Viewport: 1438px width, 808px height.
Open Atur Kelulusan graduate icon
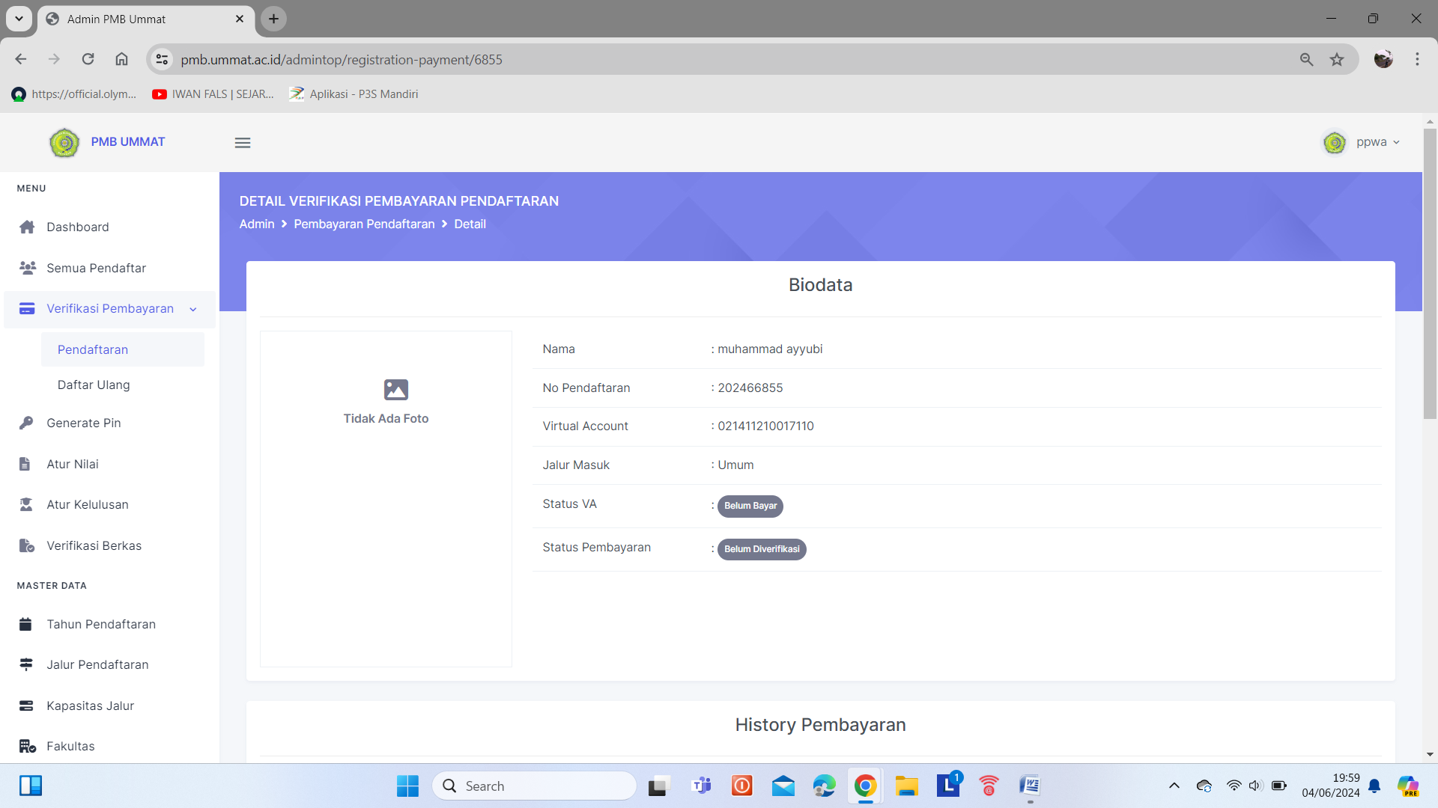click(26, 505)
